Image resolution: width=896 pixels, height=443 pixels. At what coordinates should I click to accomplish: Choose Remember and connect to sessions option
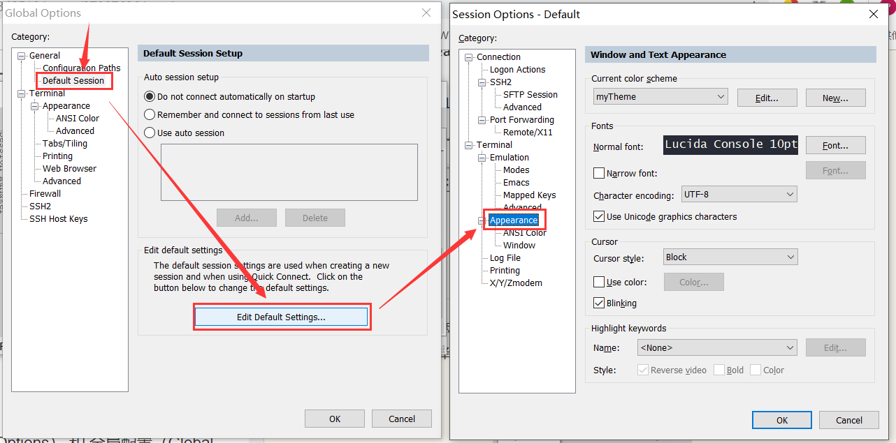(x=249, y=115)
